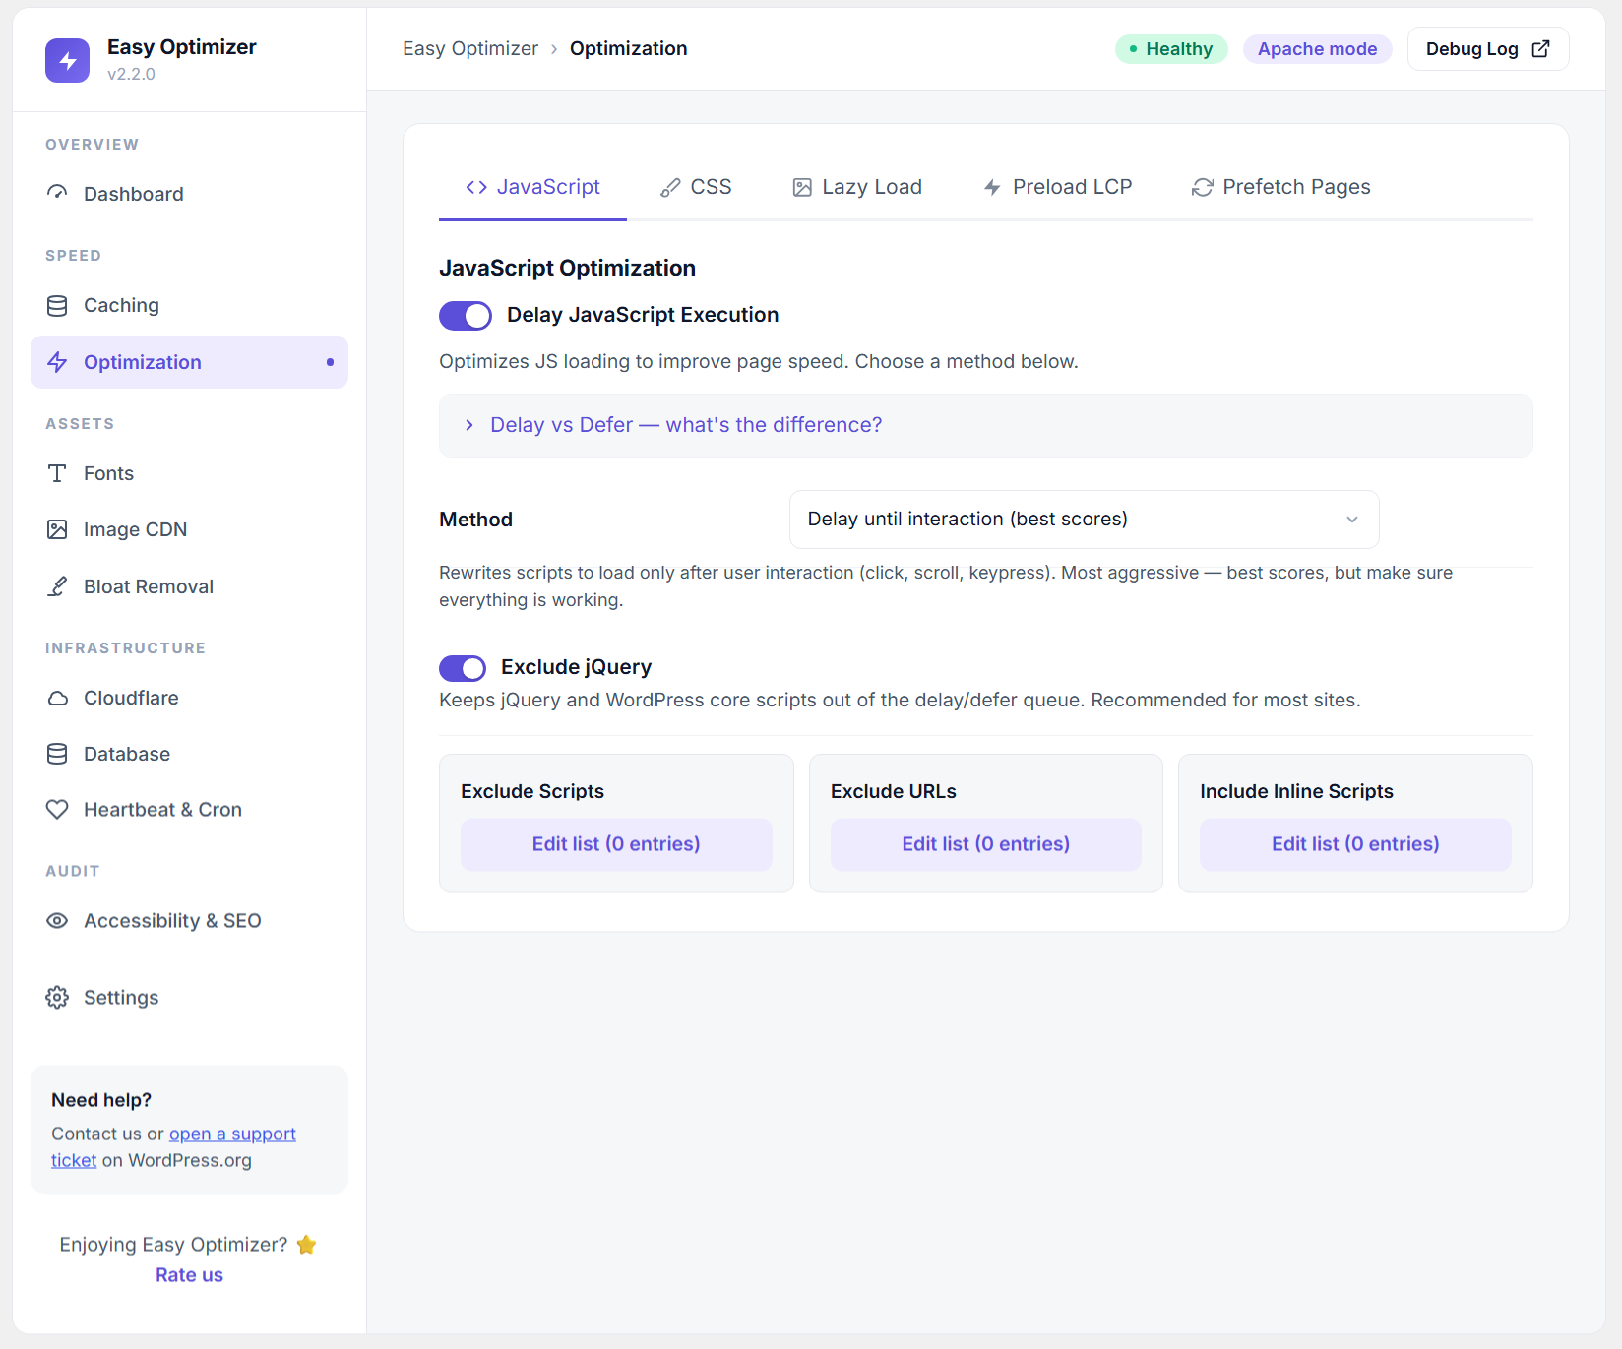This screenshot has width=1622, height=1349.
Task: Click the v2.2.0 version label
Action: (x=131, y=74)
